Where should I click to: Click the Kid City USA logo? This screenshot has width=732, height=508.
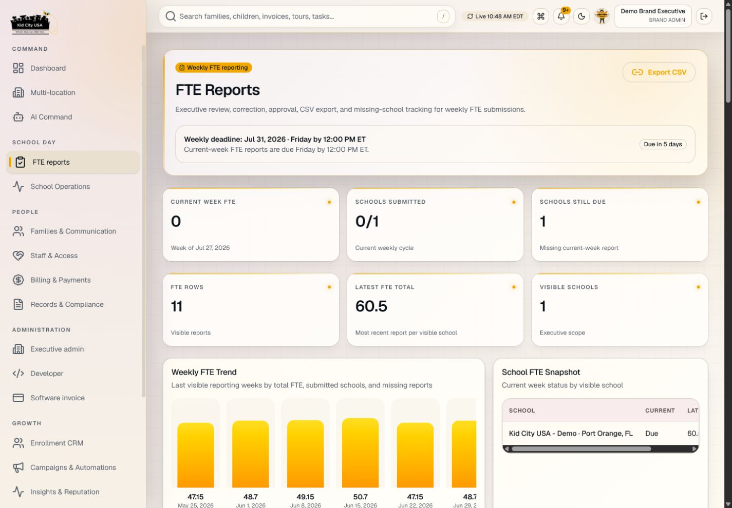coord(33,23)
